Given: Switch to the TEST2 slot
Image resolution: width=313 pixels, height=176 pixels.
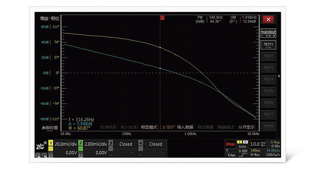Looking at the screenshot, I should (268, 57).
